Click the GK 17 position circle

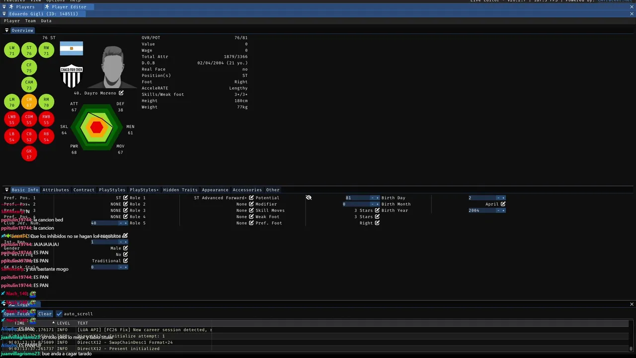tap(29, 154)
